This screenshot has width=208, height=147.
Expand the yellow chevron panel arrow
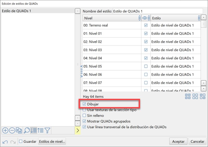pyautogui.click(x=78, y=131)
